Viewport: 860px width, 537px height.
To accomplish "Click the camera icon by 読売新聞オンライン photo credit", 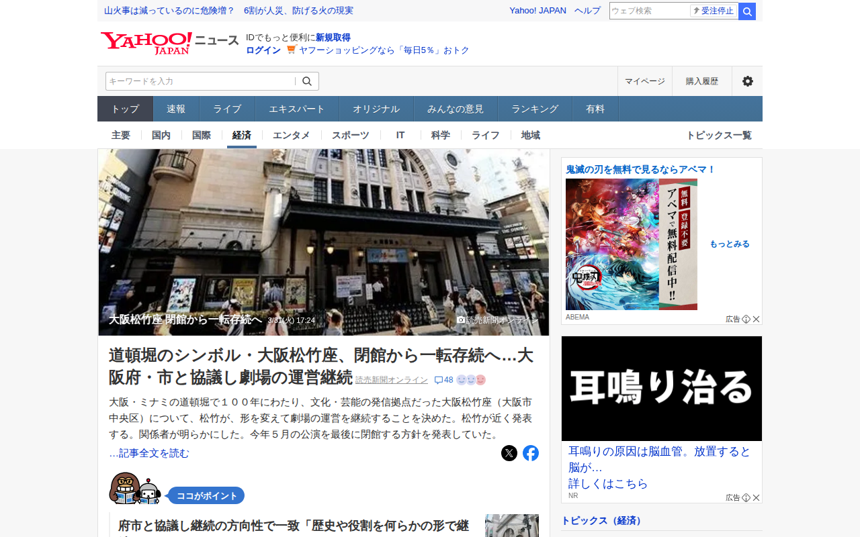I will [x=461, y=320].
